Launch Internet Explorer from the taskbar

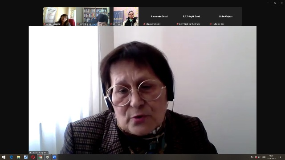pos(11,157)
